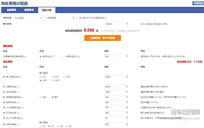Click the 强制保险 section heading
This screenshot has width=204, height=128.
coord(8,46)
